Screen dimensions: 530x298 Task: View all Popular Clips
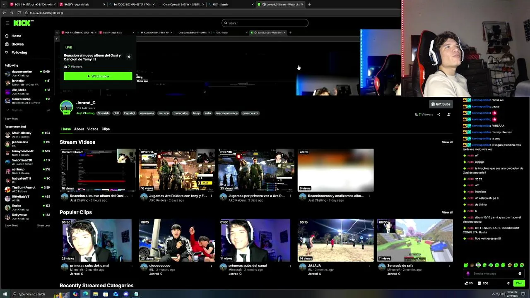(447, 212)
